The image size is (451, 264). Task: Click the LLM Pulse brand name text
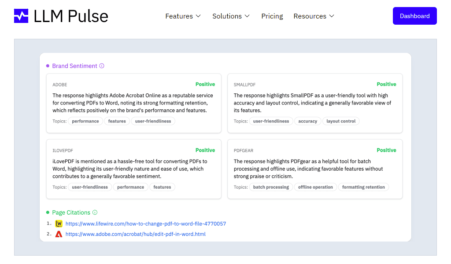point(71,16)
